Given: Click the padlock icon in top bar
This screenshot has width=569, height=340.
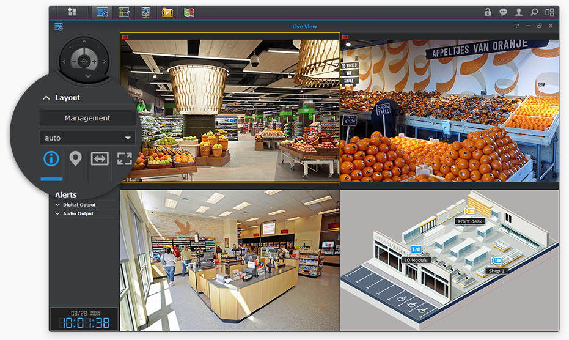Looking at the screenshot, I should tap(488, 12).
